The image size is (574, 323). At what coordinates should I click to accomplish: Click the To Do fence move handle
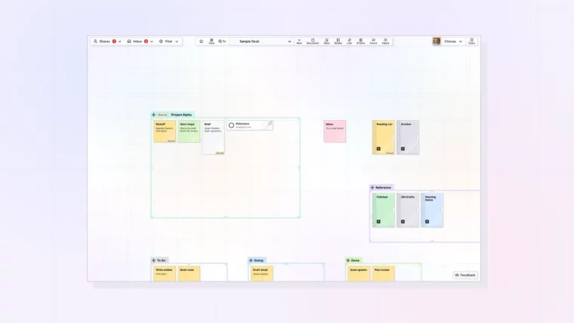154,260
